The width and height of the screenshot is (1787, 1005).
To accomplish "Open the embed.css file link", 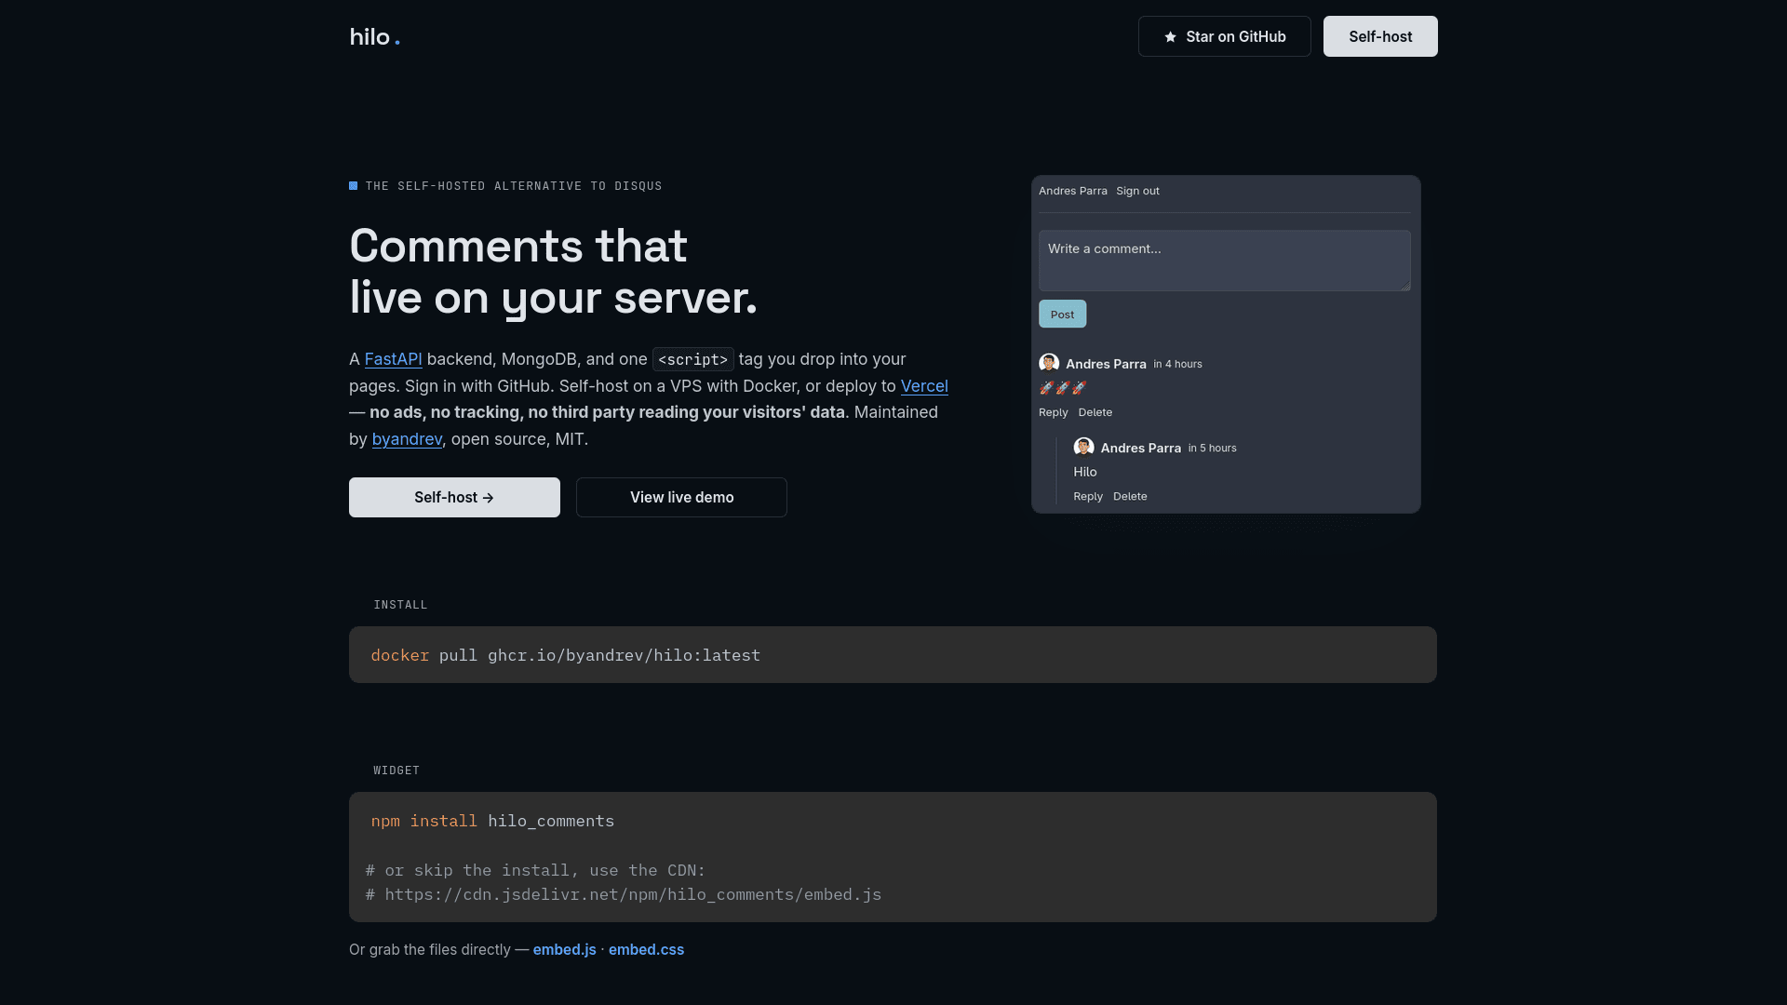I will tap(646, 950).
